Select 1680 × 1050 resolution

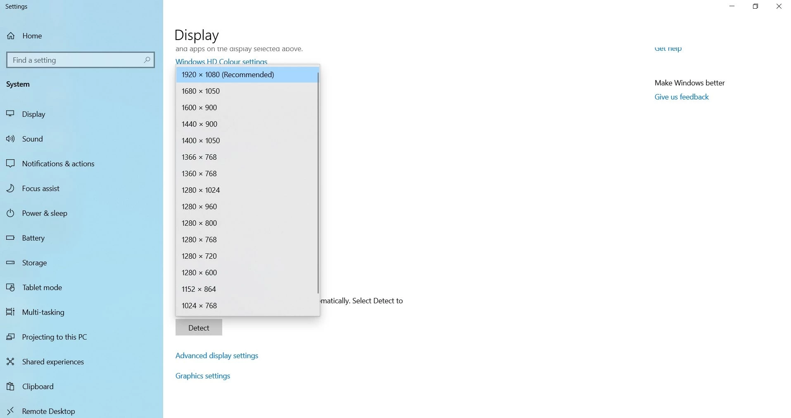point(247,91)
